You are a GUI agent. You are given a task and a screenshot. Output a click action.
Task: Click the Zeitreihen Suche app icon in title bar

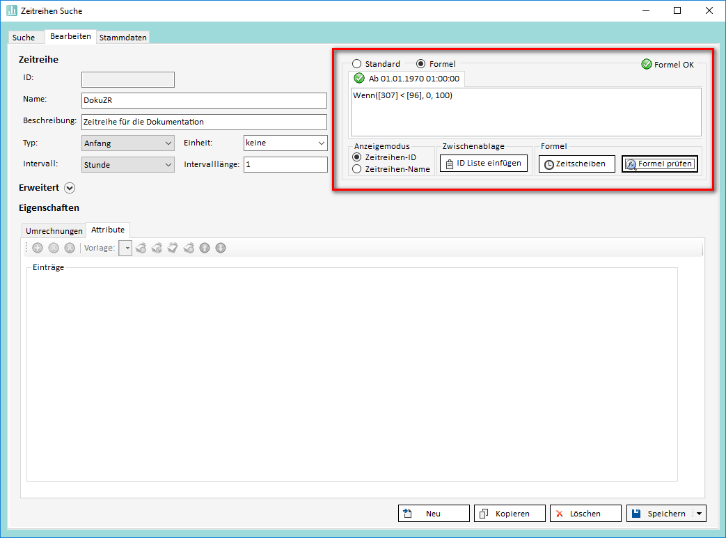point(12,11)
